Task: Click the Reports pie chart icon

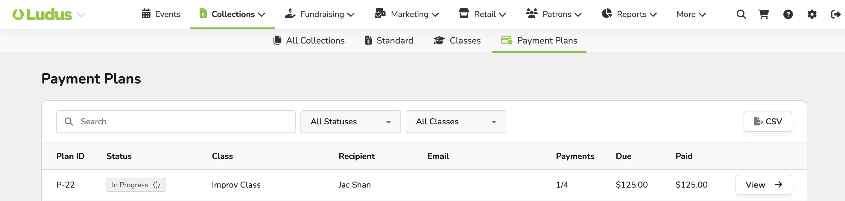Action: (x=607, y=13)
